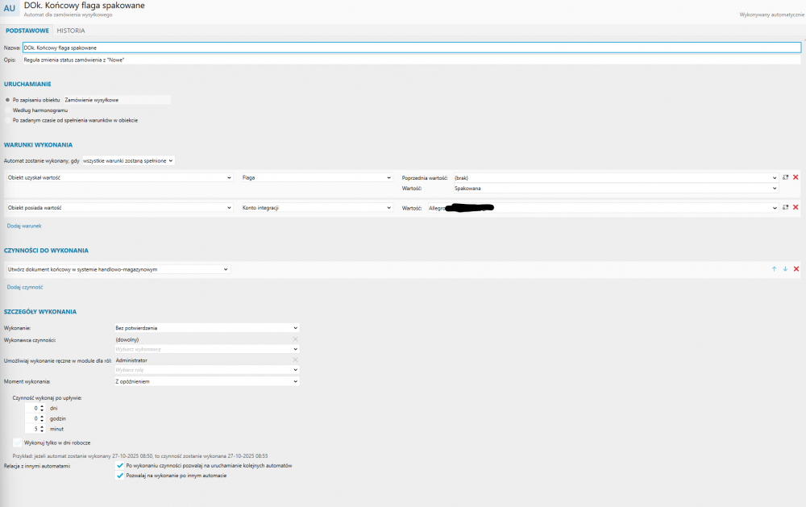Move the action up with arrow icon
The image size is (806, 507).
coord(774,269)
